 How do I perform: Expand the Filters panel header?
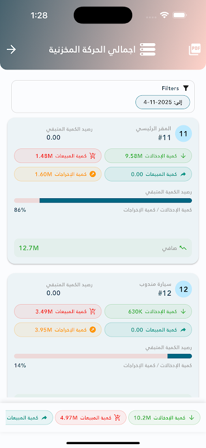[175, 88]
